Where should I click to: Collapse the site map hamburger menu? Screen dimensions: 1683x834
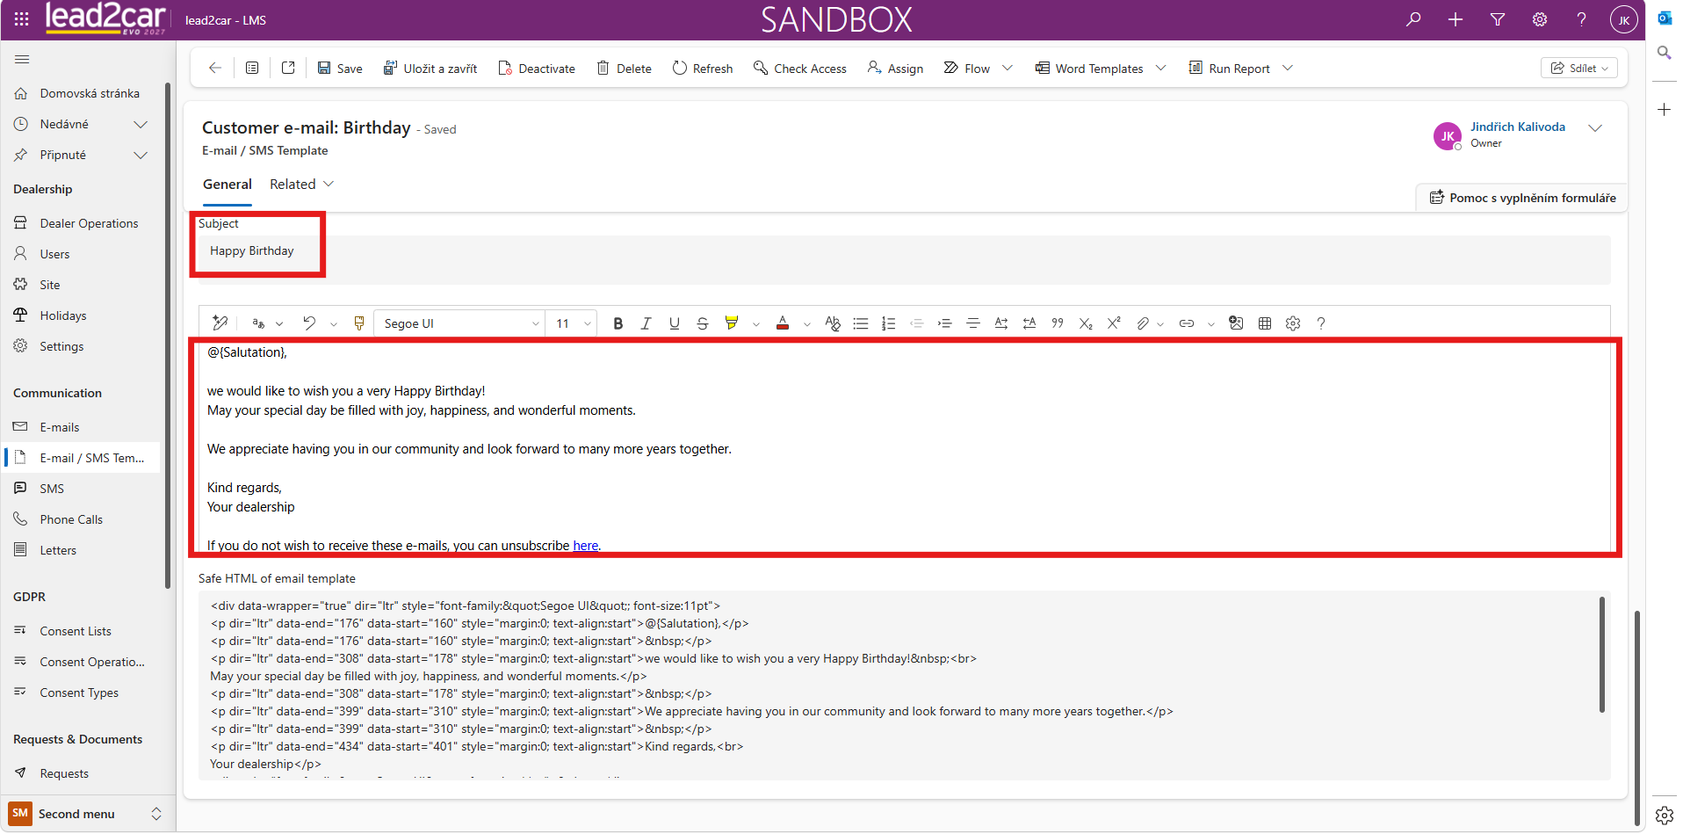[x=22, y=60]
